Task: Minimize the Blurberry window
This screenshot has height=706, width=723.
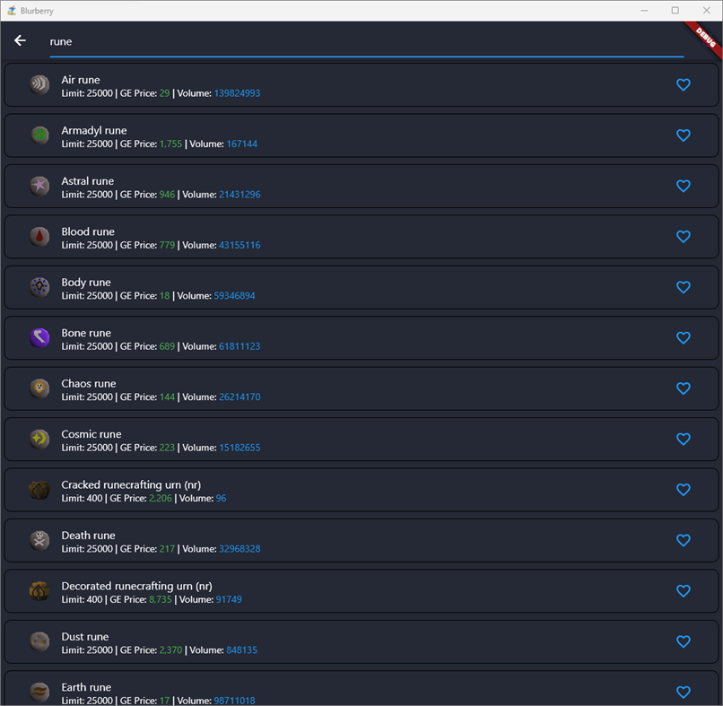Action: (644, 11)
